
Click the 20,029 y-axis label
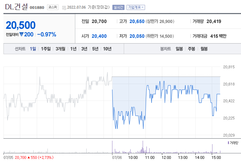click(x=229, y=135)
